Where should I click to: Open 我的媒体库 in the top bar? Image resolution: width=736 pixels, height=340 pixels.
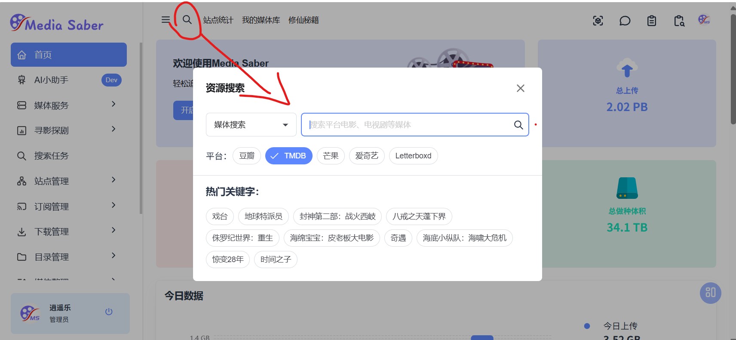click(261, 20)
